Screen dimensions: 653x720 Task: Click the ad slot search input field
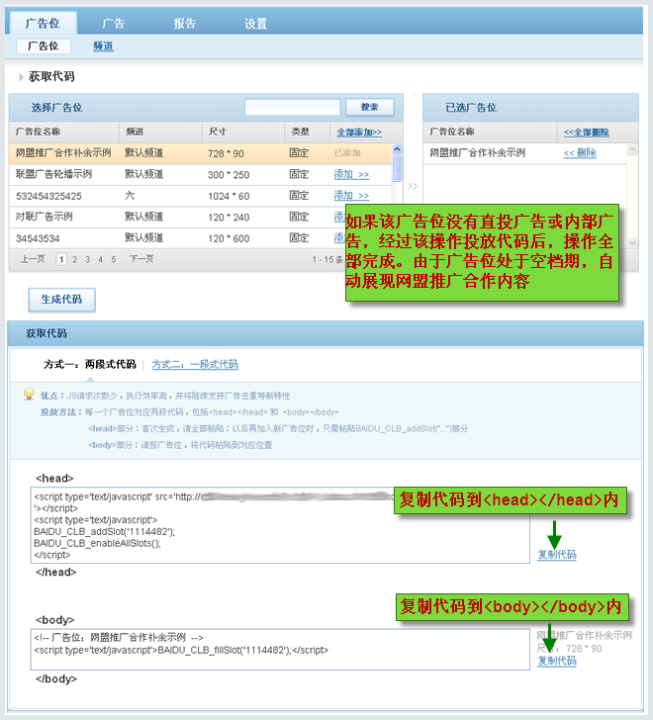pos(293,107)
